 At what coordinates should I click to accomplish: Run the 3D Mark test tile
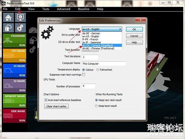14,86
